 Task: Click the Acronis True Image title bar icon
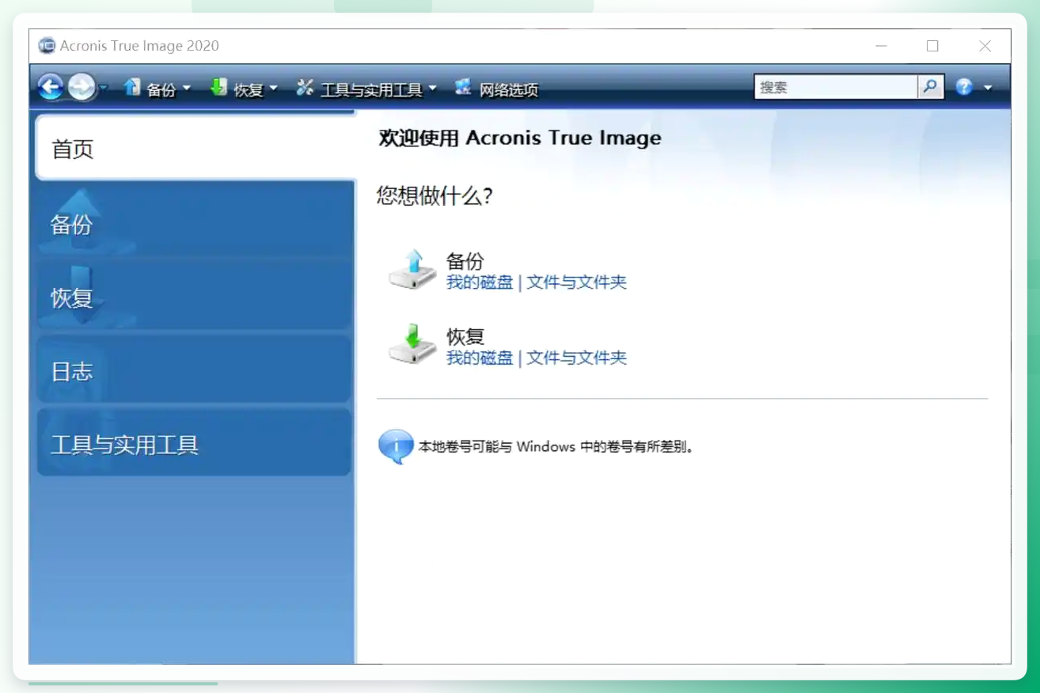coord(47,46)
